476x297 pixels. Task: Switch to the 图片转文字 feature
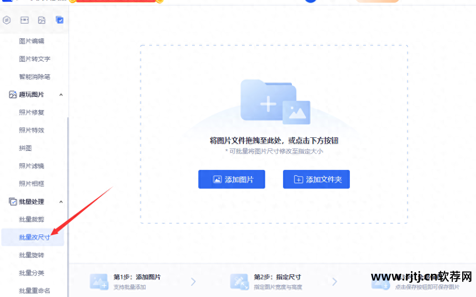[x=34, y=58]
